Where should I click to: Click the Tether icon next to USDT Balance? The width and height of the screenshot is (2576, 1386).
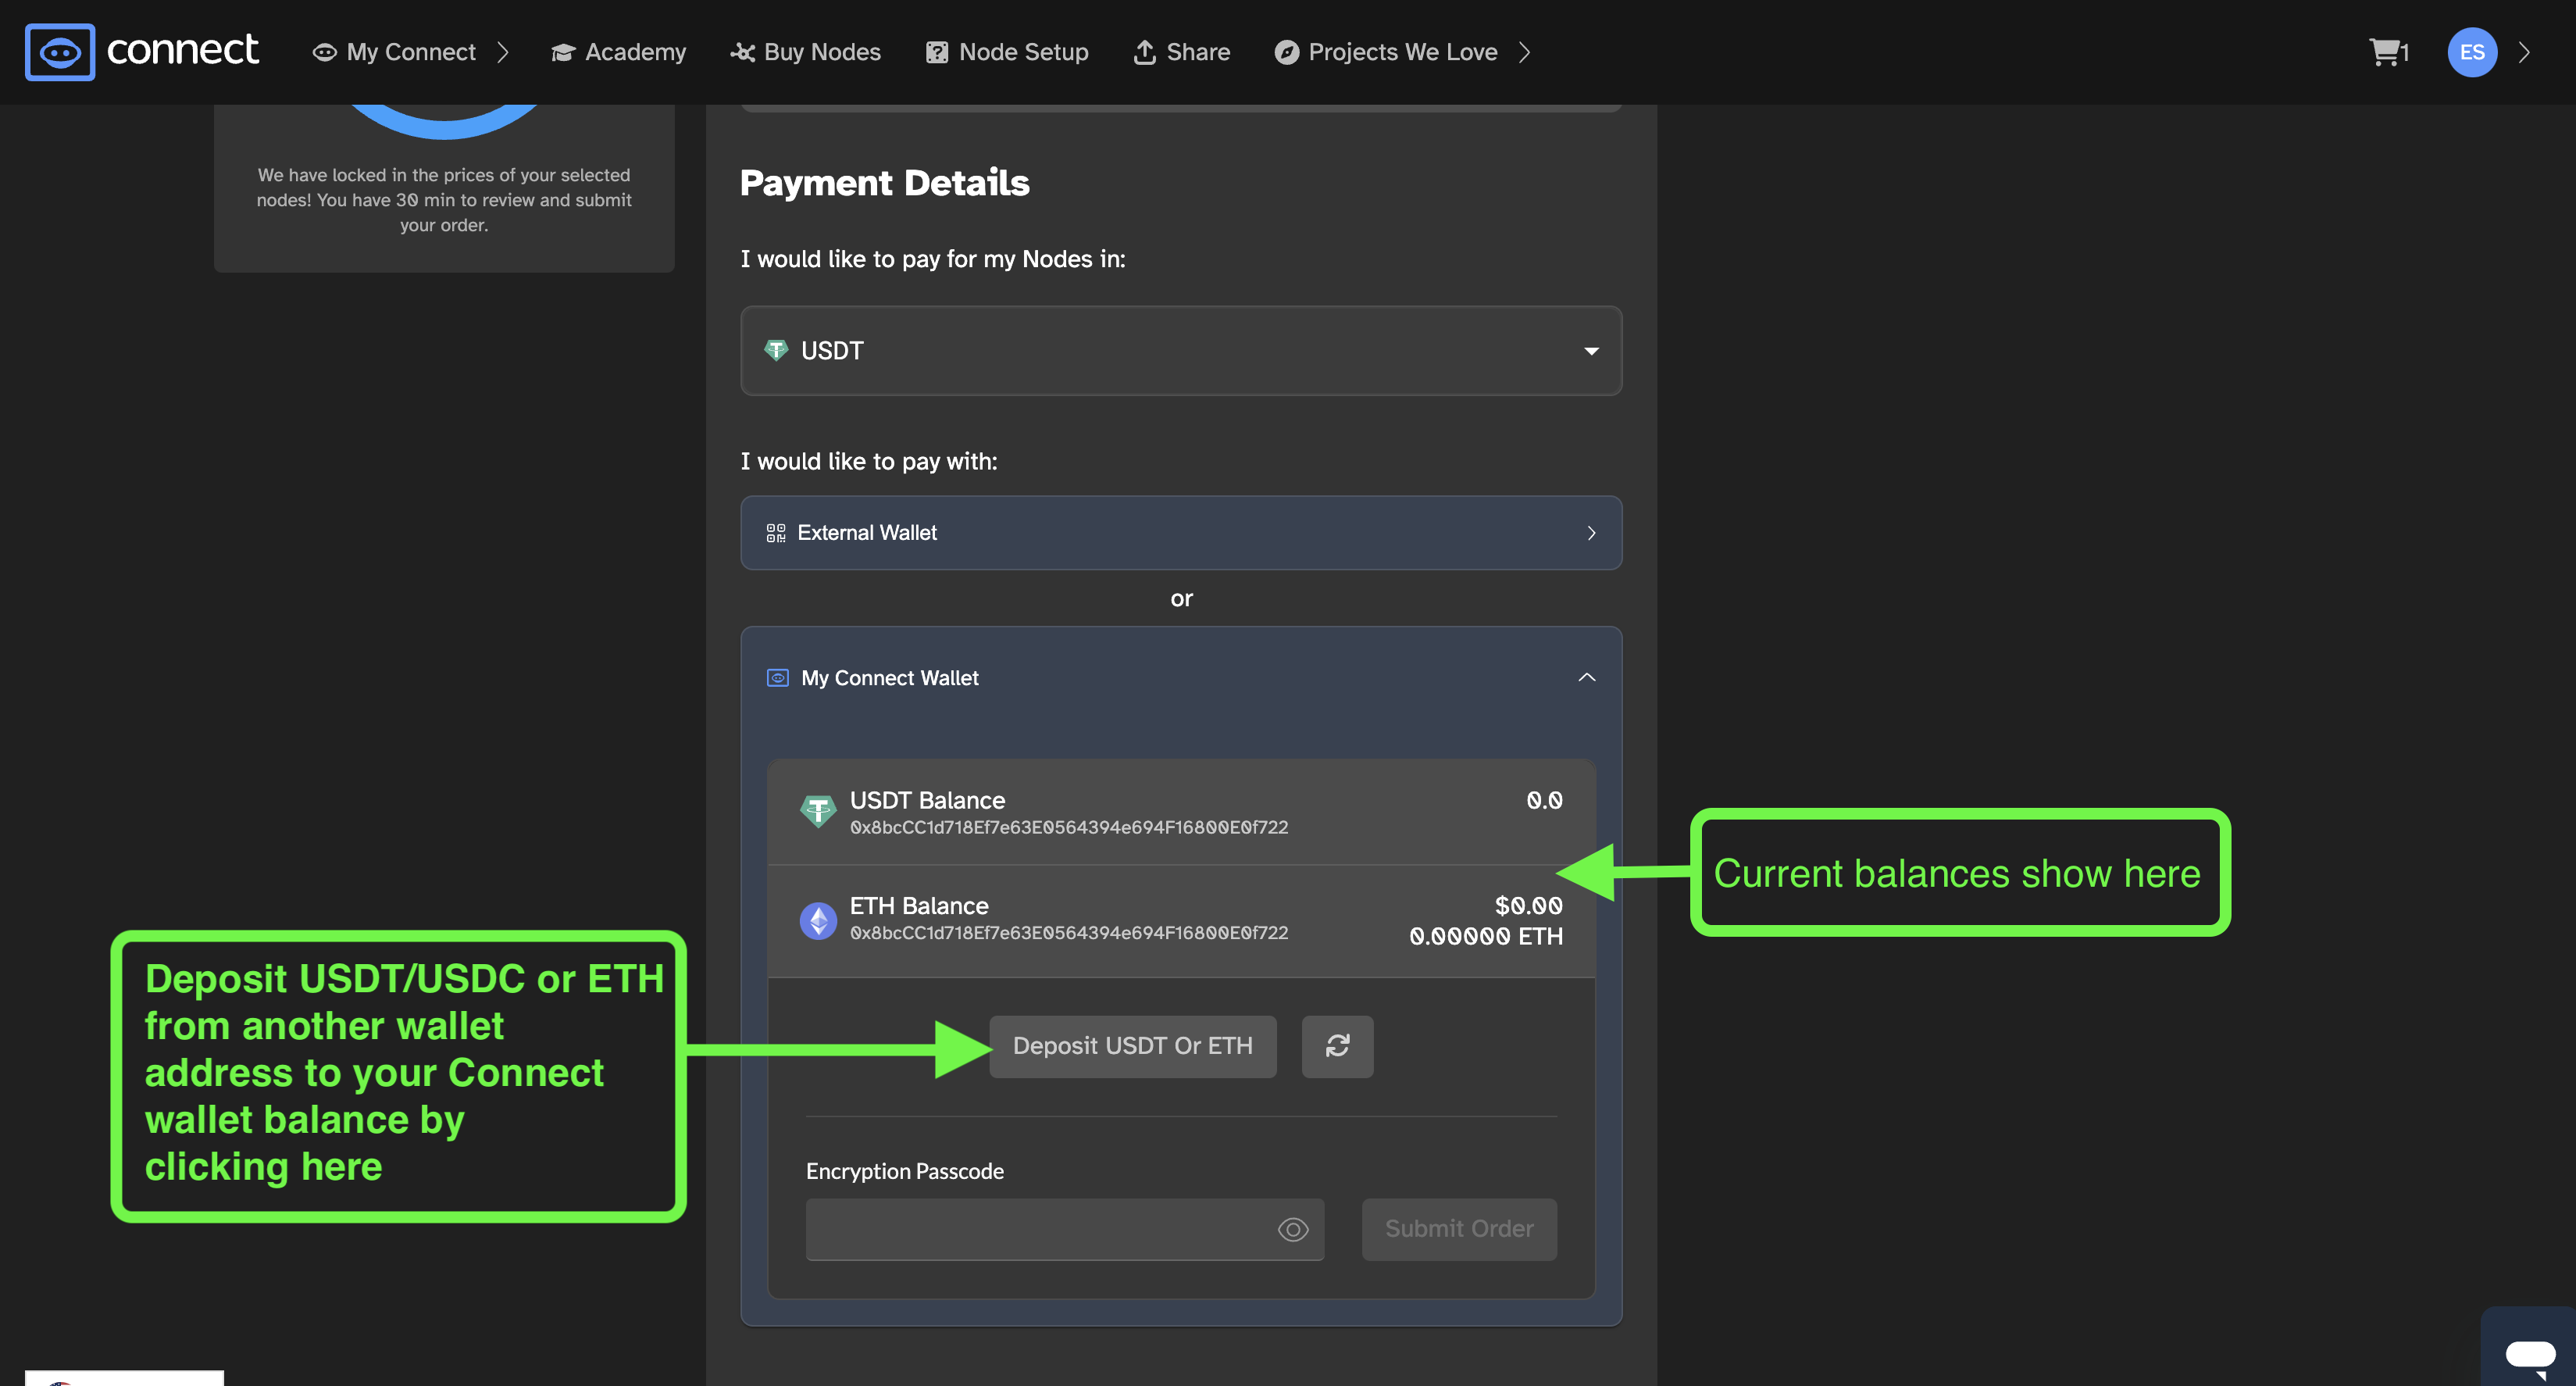click(x=818, y=810)
